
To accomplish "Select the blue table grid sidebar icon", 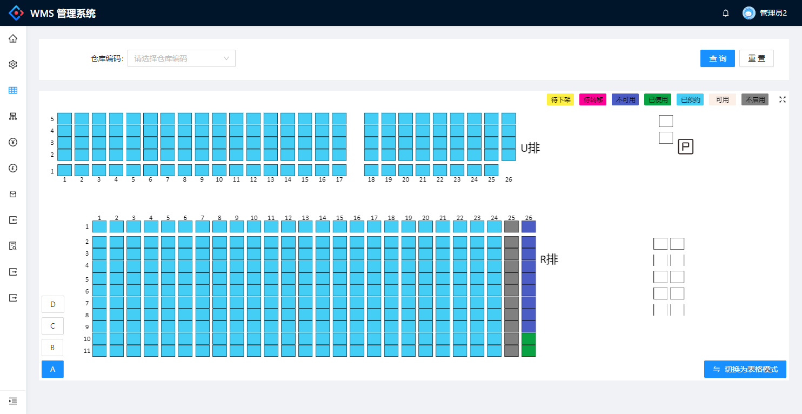I will (13, 90).
